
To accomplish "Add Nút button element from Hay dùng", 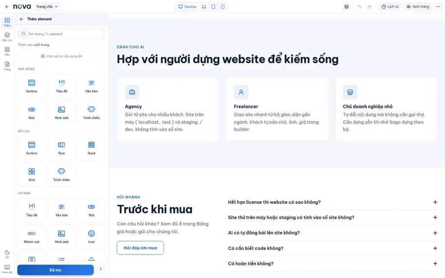I will 31,113.
